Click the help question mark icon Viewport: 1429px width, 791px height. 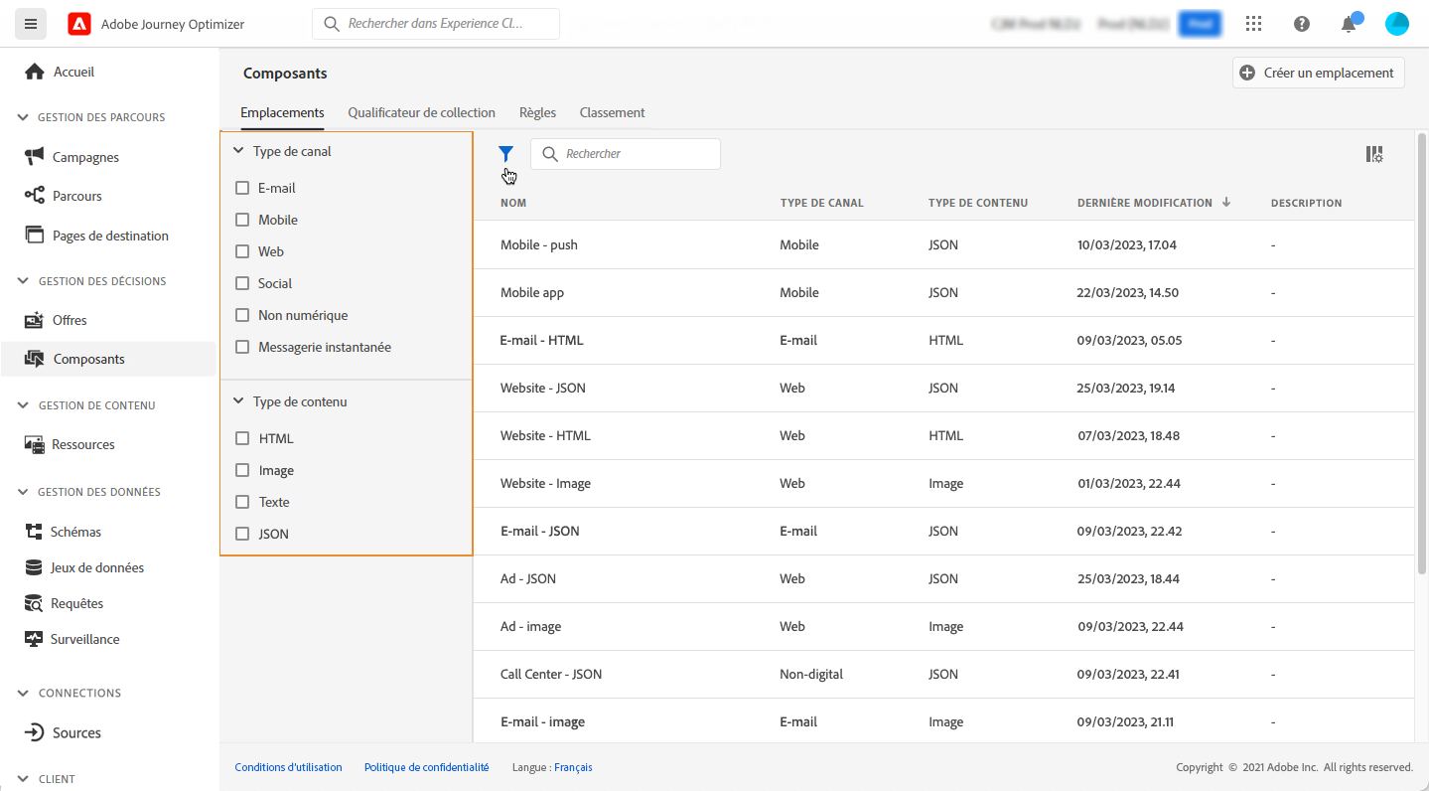tap(1302, 24)
